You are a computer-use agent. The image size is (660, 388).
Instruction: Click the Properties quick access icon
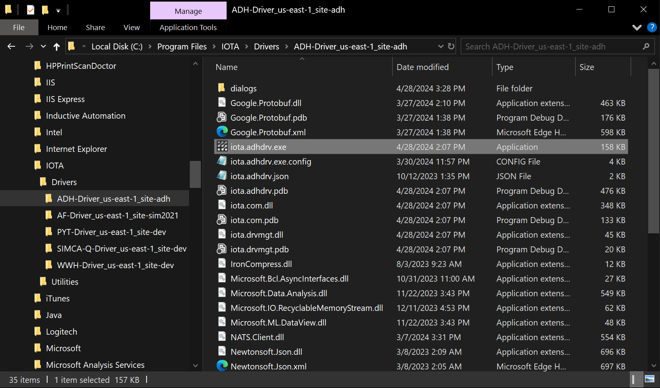click(31, 9)
